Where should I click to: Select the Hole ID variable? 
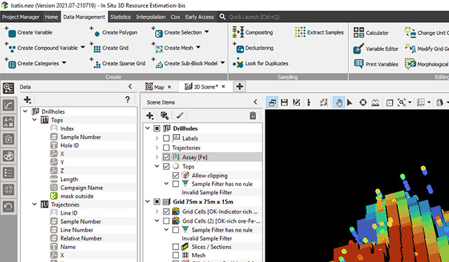pos(69,145)
